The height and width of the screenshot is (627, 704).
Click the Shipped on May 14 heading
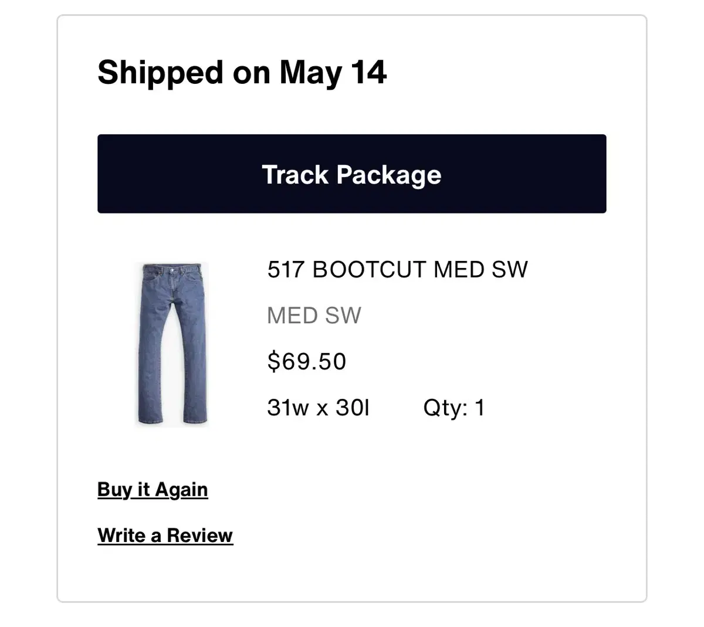[242, 72]
